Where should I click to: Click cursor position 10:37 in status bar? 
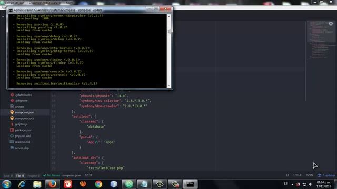click(x=88, y=175)
